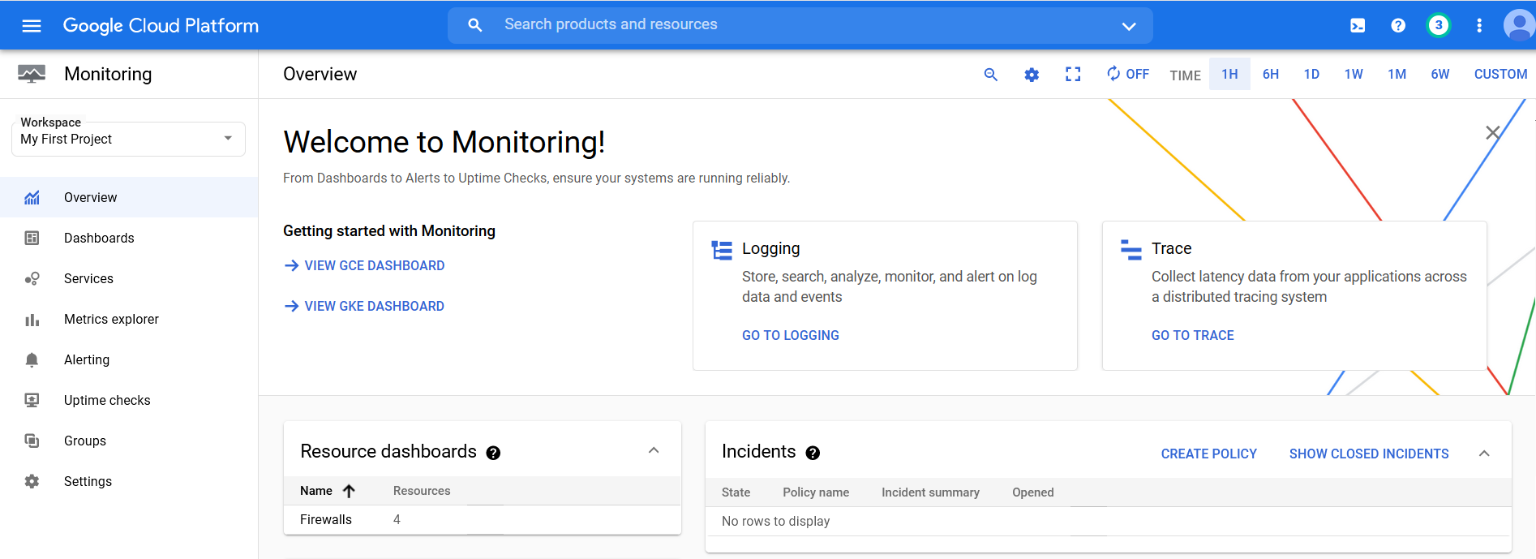1536x559 pixels.
Task: Click the Policy name column header
Action: click(816, 492)
